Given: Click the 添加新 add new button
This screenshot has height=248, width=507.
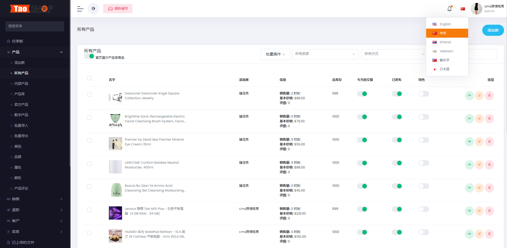Looking at the screenshot, I should click(x=493, y=30).
